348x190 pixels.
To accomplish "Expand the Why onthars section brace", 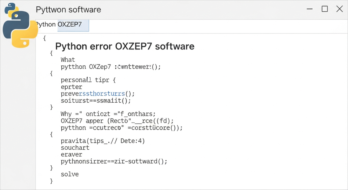I will click(51, 134).
